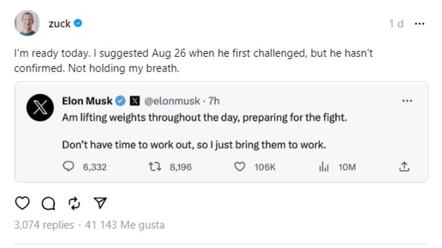
Task: Click zuck's blue verified badge
Action: (x=78, y=24)
